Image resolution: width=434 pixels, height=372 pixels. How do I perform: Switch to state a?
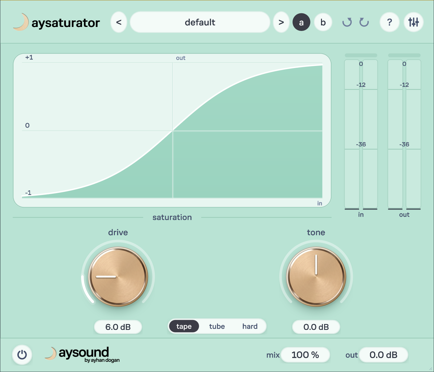tap(301, 22)
